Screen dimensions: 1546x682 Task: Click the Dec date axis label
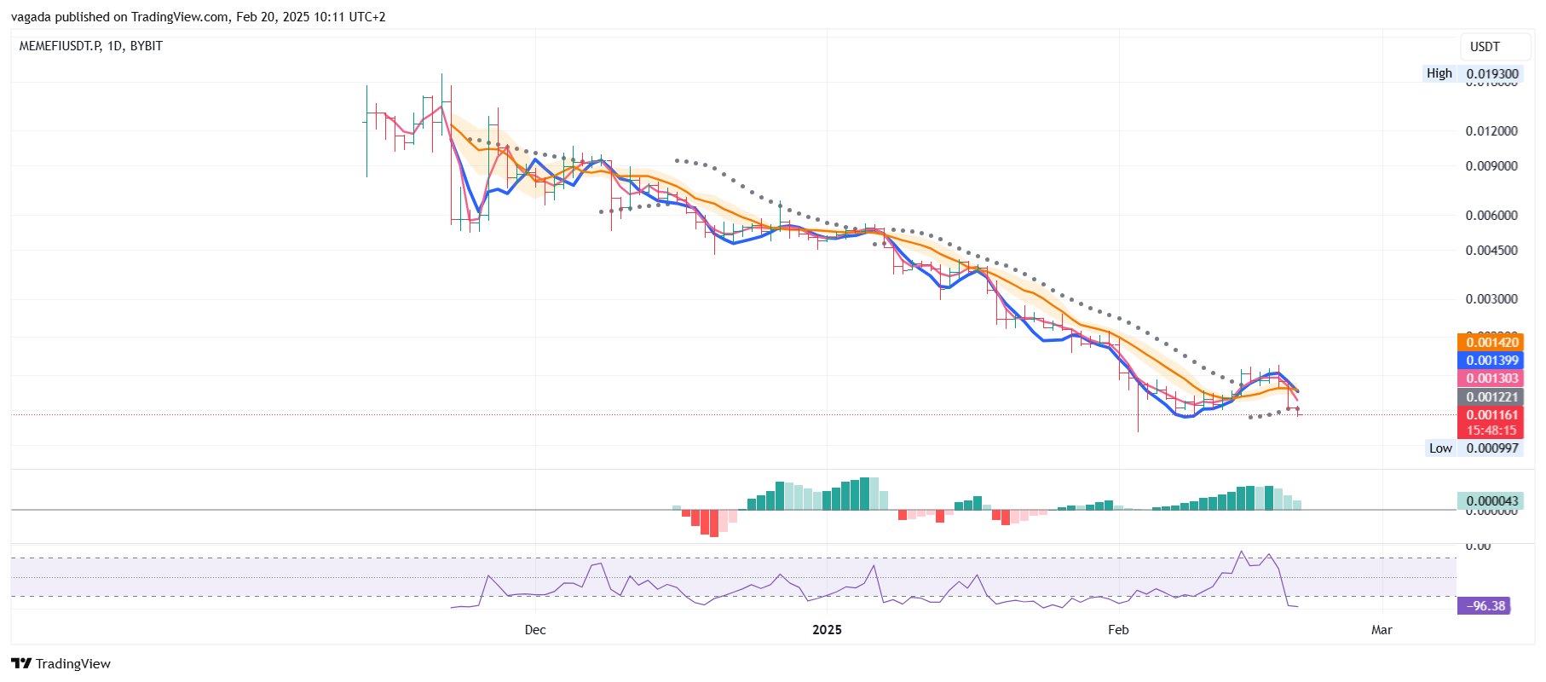pyautogui.click(x=535, y=630)
